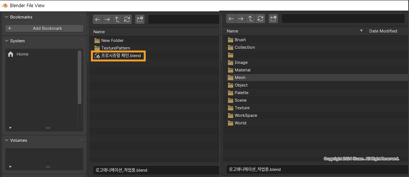Collapse the Volumes panel
The image size is (409, 177).
(7, 140)
